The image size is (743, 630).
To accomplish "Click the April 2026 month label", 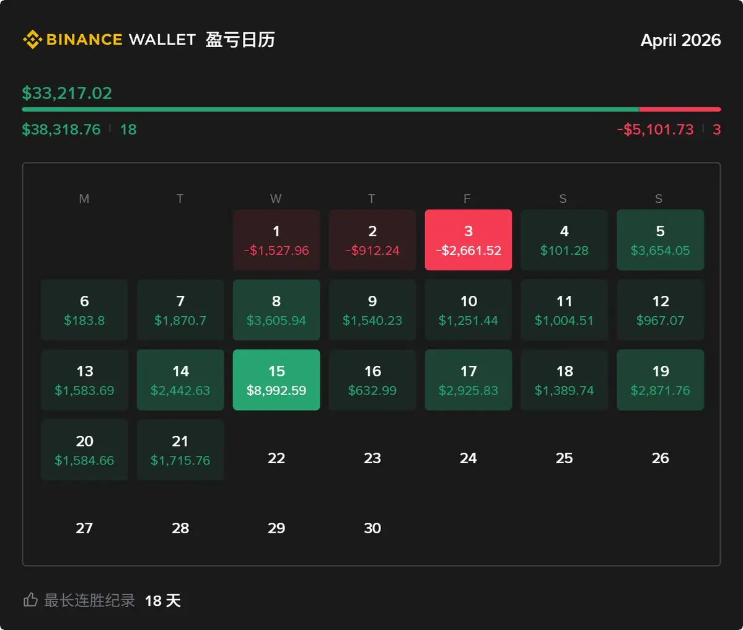I will point(680,40).
